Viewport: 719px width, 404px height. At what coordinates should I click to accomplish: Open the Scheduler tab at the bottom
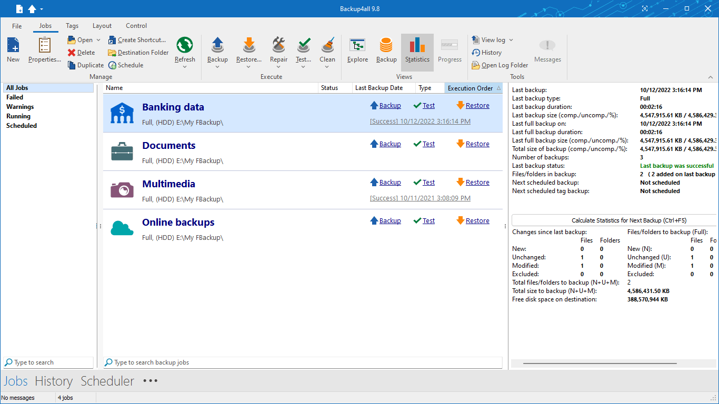tap(107, 381)
